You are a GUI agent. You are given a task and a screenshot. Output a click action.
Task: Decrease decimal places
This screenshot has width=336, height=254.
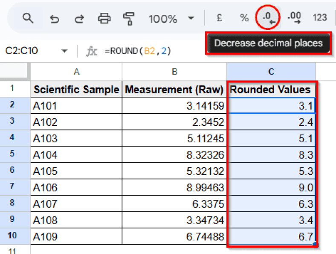[268, 18]
